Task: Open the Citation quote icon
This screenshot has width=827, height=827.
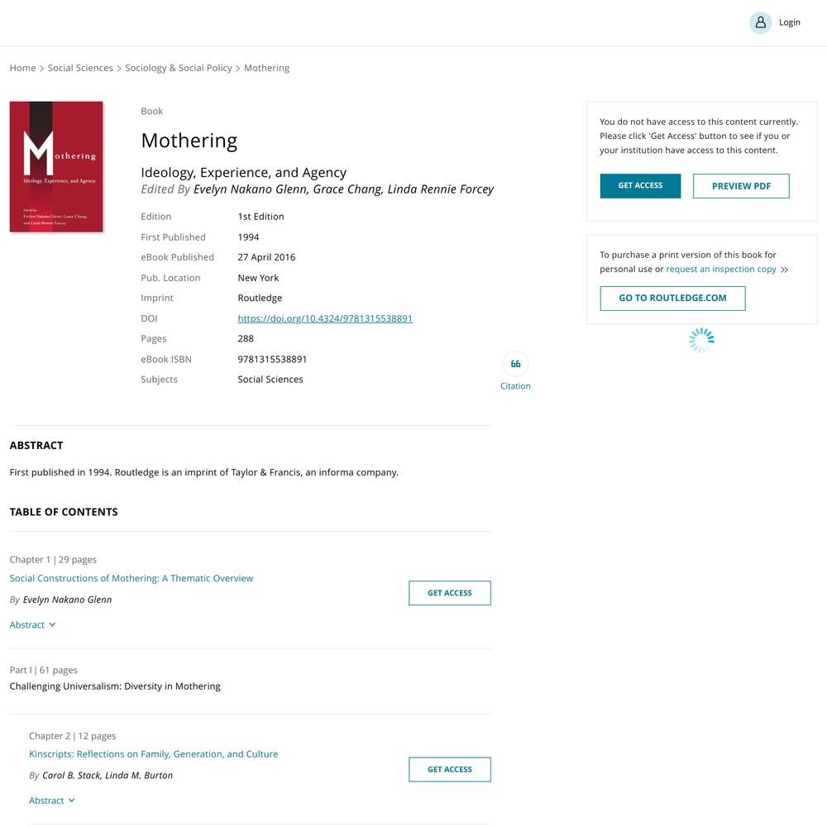Action: coord(515,364)
